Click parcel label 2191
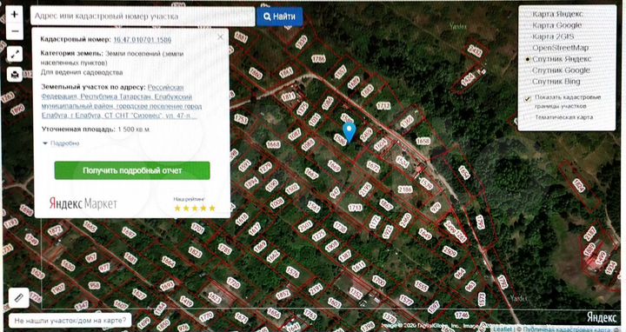This screenshot has height=332, width=626. (316, 289)
